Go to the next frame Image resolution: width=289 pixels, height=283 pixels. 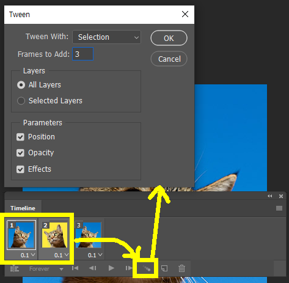129,268
